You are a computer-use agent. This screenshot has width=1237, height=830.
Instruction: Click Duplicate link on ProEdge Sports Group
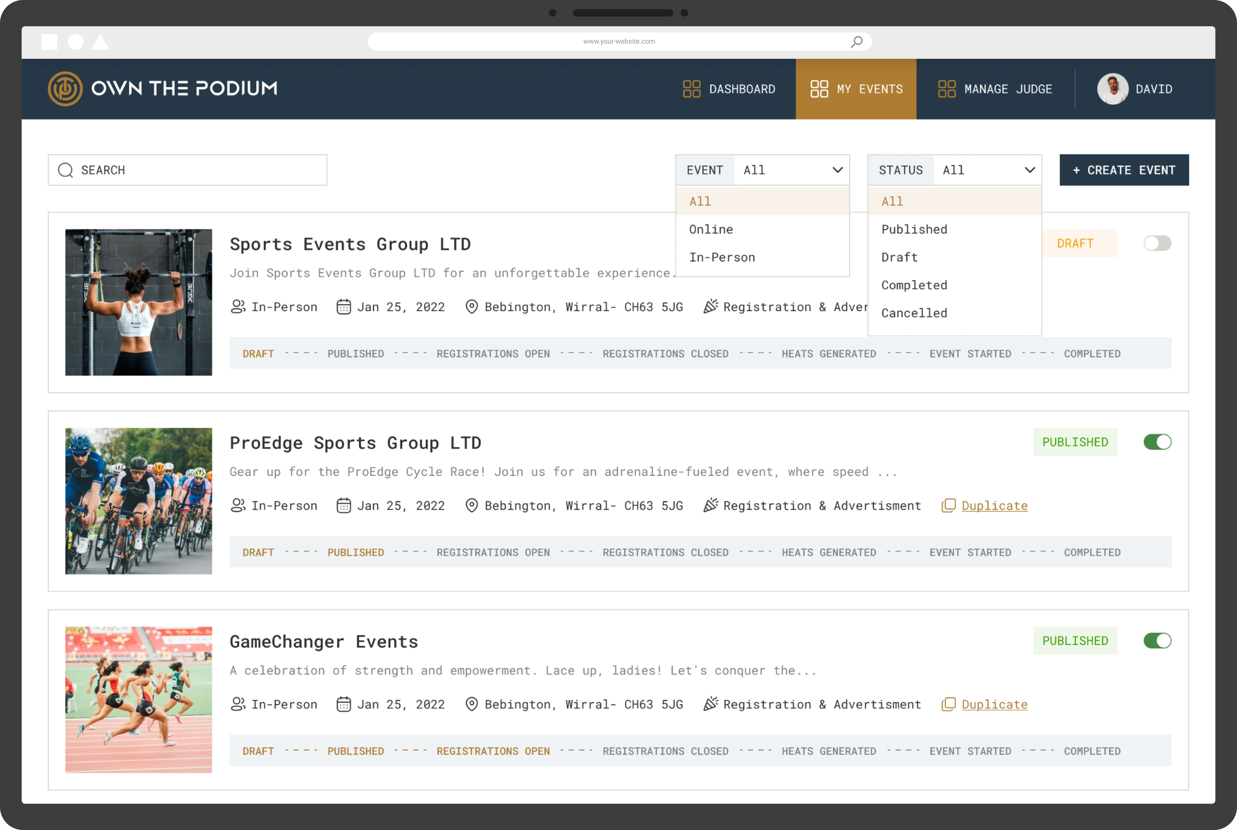pos(994,506)
